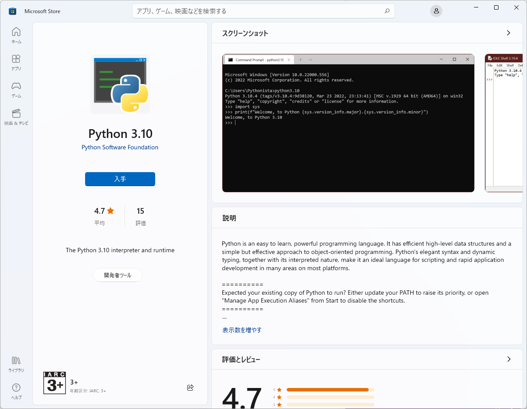Viewport: 527px width, 409px height.
Task: Click the search input field
Action: (x=259, y=11)
